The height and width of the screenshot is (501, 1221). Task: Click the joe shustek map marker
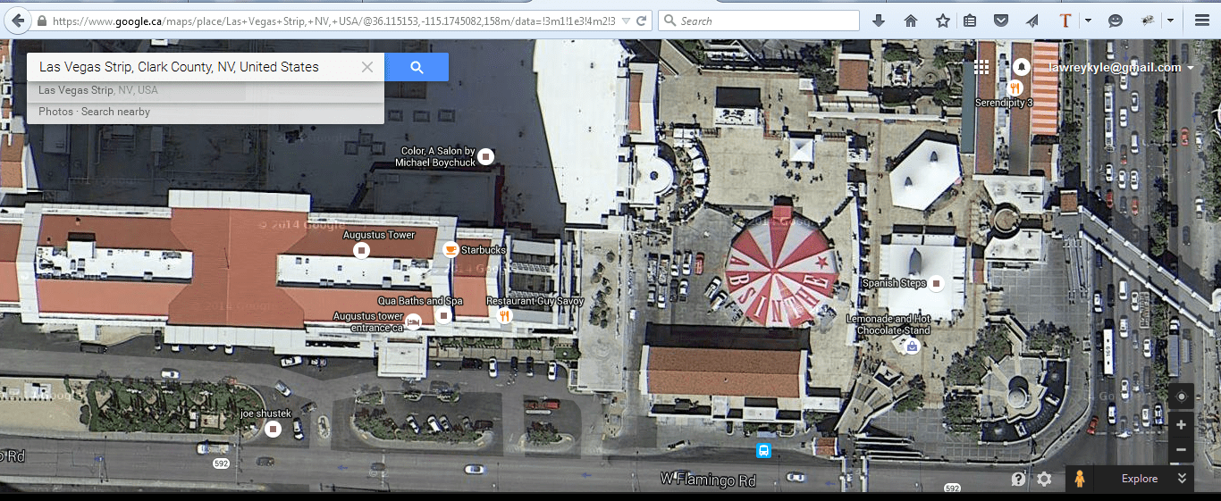tap(274, 430)
